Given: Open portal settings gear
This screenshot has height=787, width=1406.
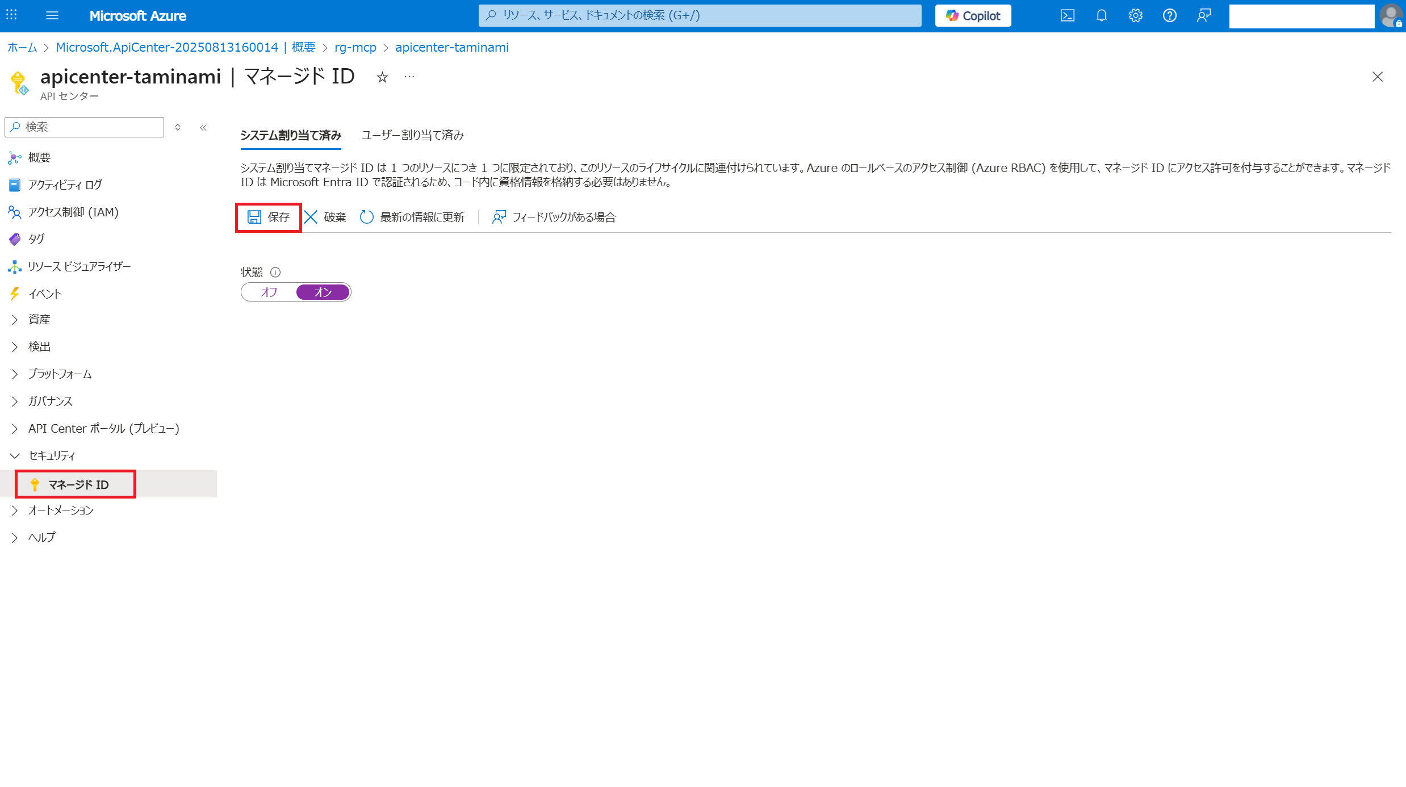Looking at the screenshot, I should (1136, 15).
